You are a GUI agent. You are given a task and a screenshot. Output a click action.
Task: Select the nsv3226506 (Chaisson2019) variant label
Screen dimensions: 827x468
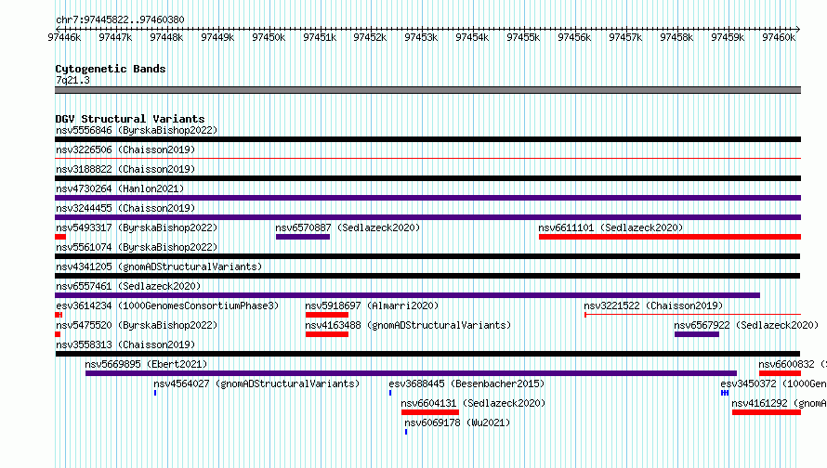(x=125, y=149)
